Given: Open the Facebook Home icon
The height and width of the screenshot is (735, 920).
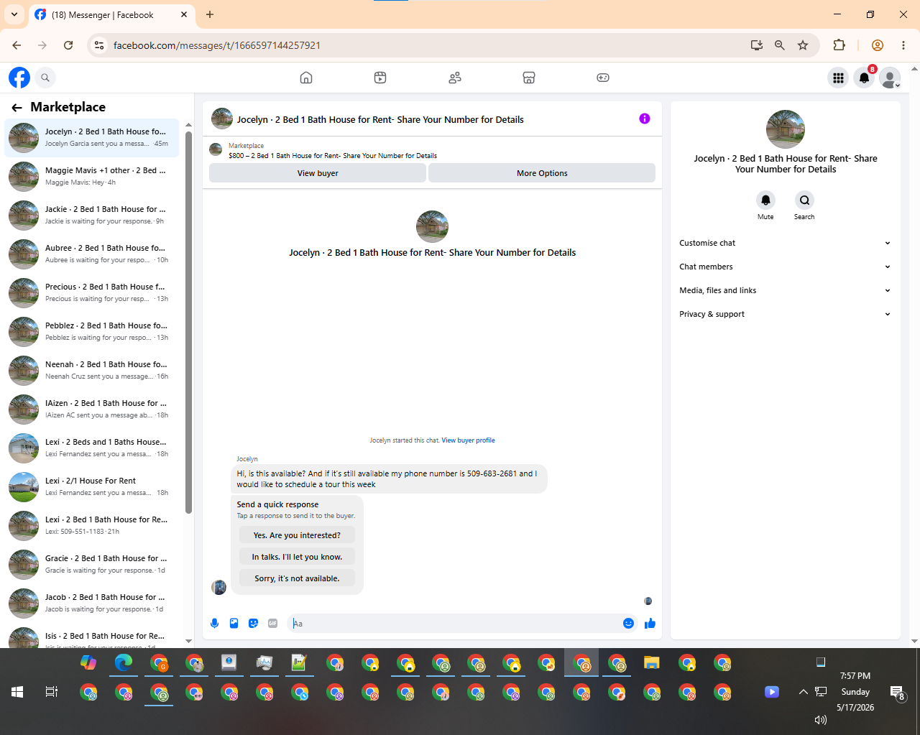Looking at the screenshot, I should (x=306, y=78).
